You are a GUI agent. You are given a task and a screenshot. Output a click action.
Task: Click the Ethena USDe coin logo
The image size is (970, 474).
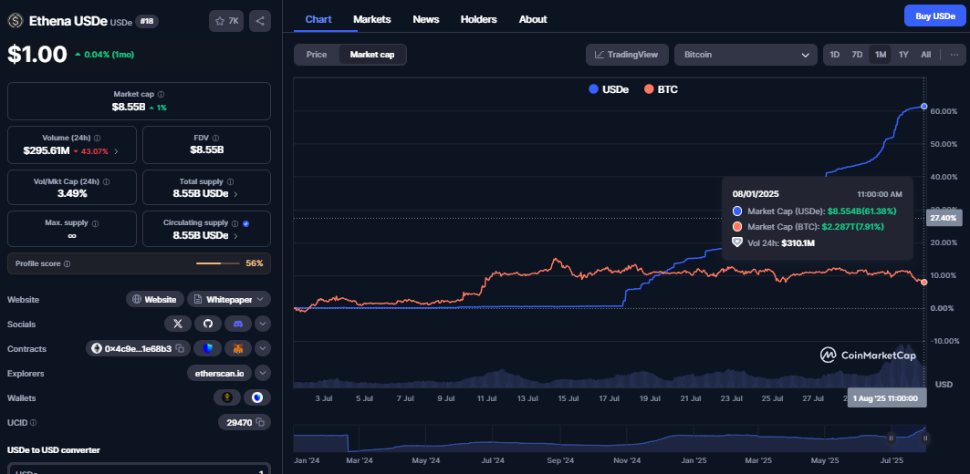(x=15, y=21)
